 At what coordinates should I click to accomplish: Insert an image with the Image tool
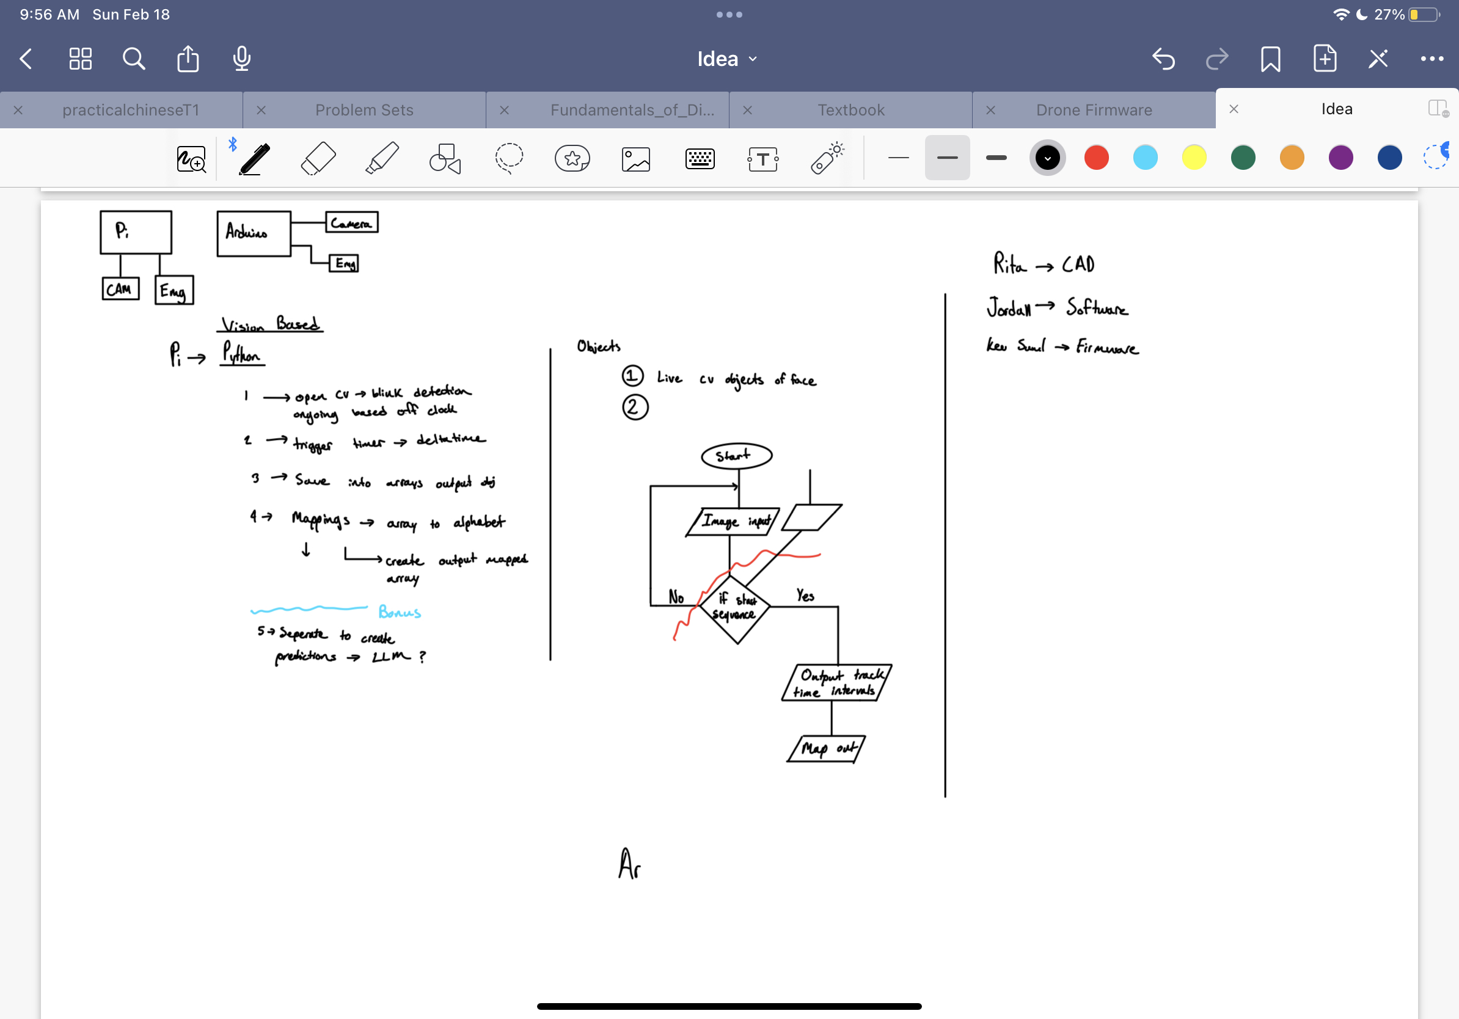[635, 159]
